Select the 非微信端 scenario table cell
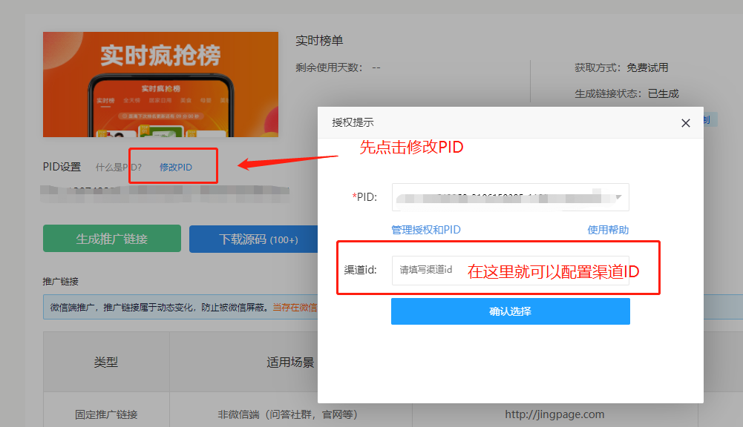743x427 pixels. click(x=290, y=414)
